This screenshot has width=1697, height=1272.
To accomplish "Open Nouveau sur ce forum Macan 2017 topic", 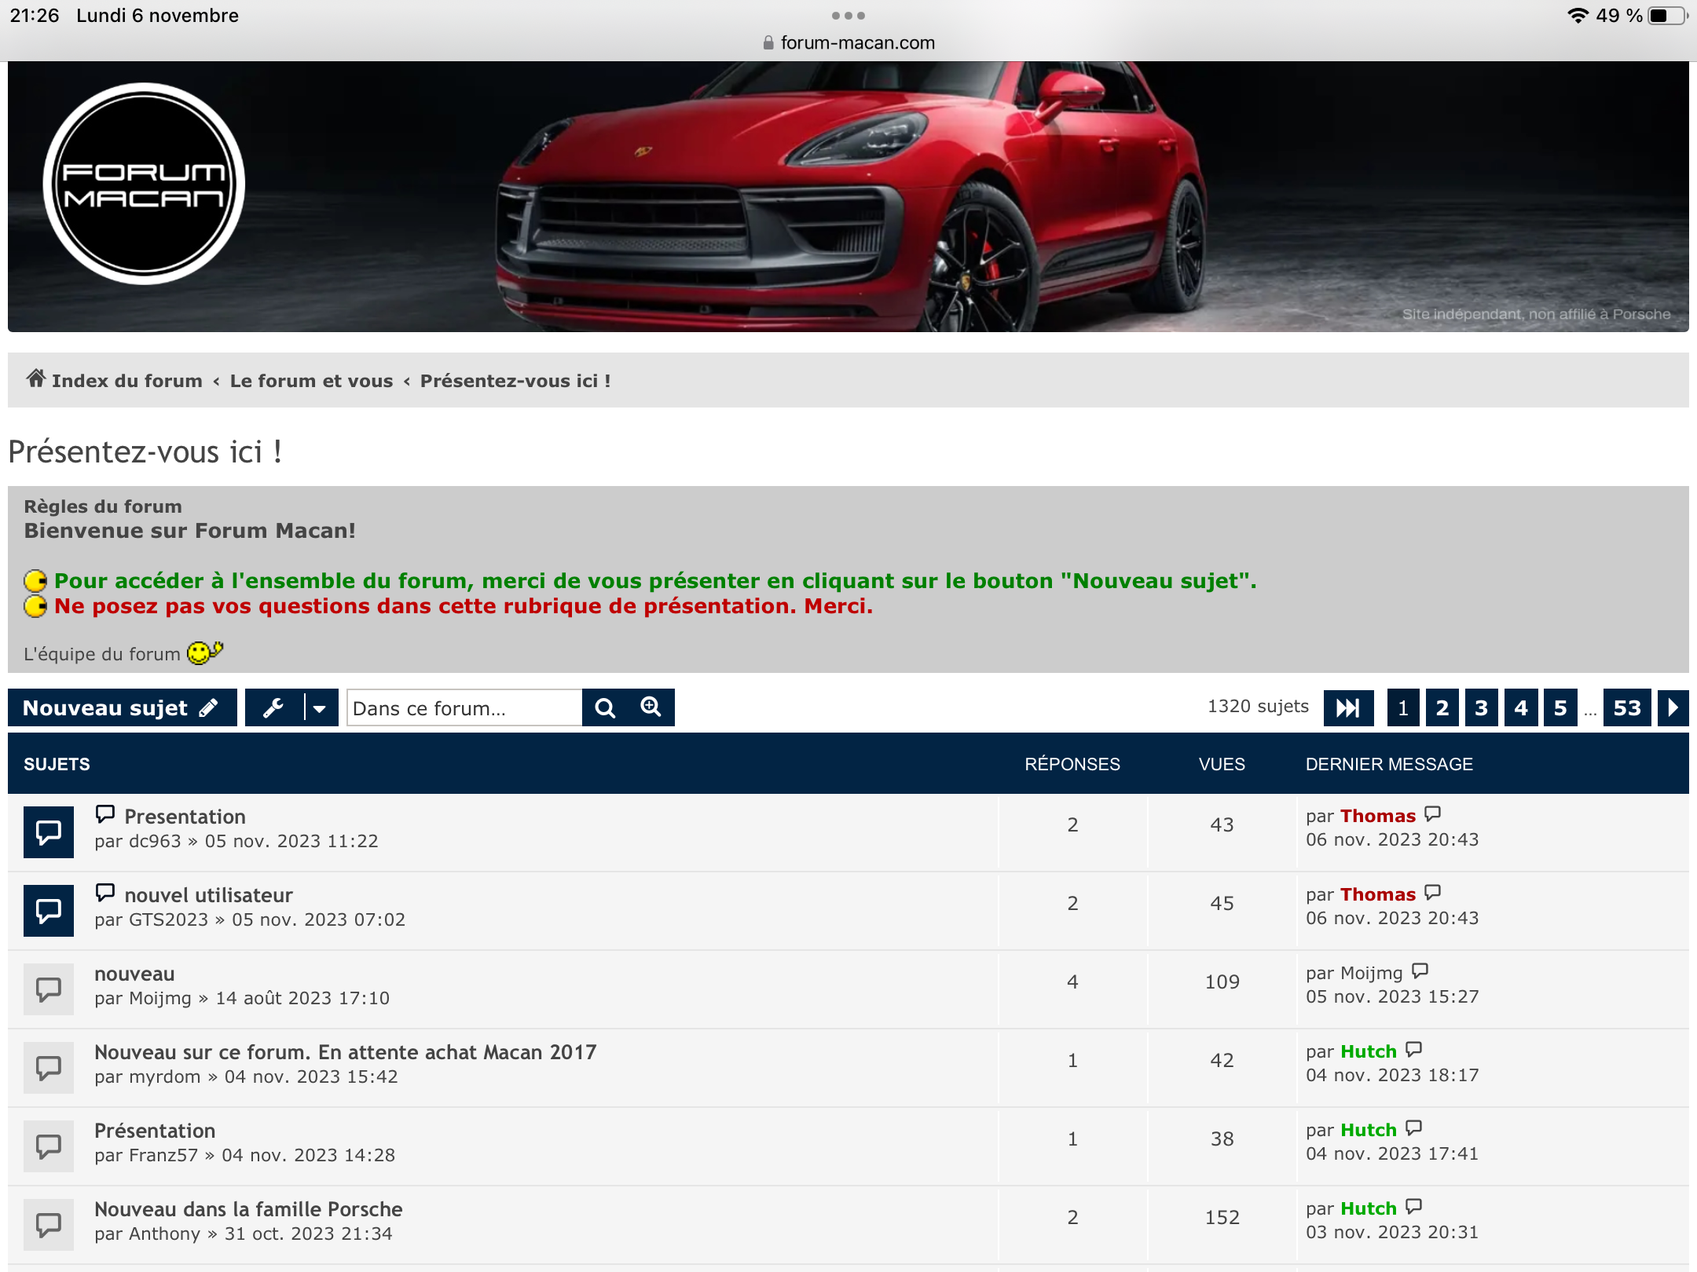I will 346,1052.
